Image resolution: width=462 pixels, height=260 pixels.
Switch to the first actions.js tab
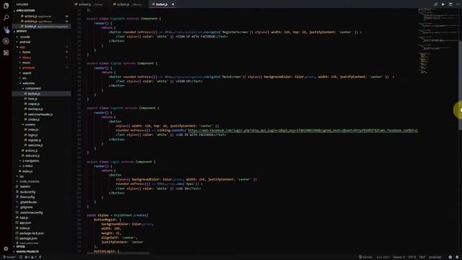[89, 4]
